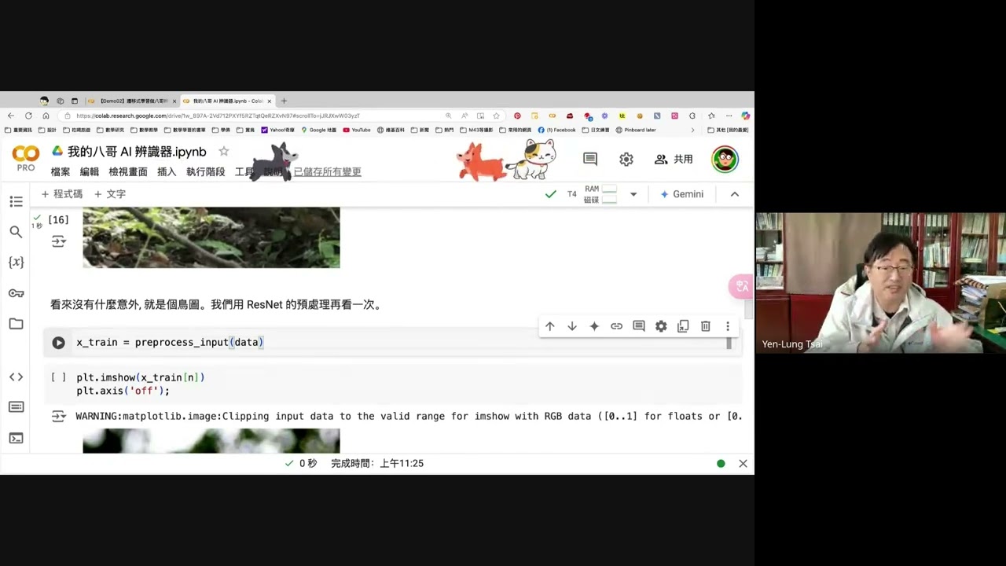Click the Gemini sparkle icon in cell toolbar
The height and width of the screenshot is (566, 1006).
coord(594,326)
